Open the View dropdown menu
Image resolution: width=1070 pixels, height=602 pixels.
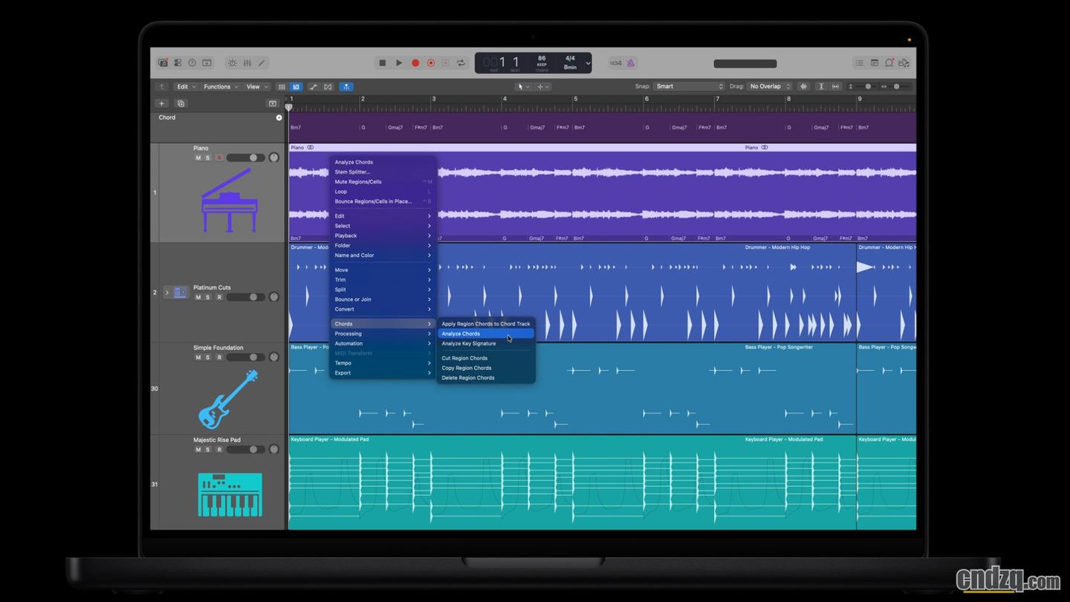pyautogui.click(x=256, y=87)
